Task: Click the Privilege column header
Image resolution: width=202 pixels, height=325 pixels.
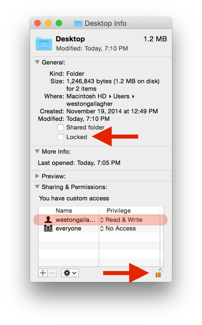Action: pos(119,211)
